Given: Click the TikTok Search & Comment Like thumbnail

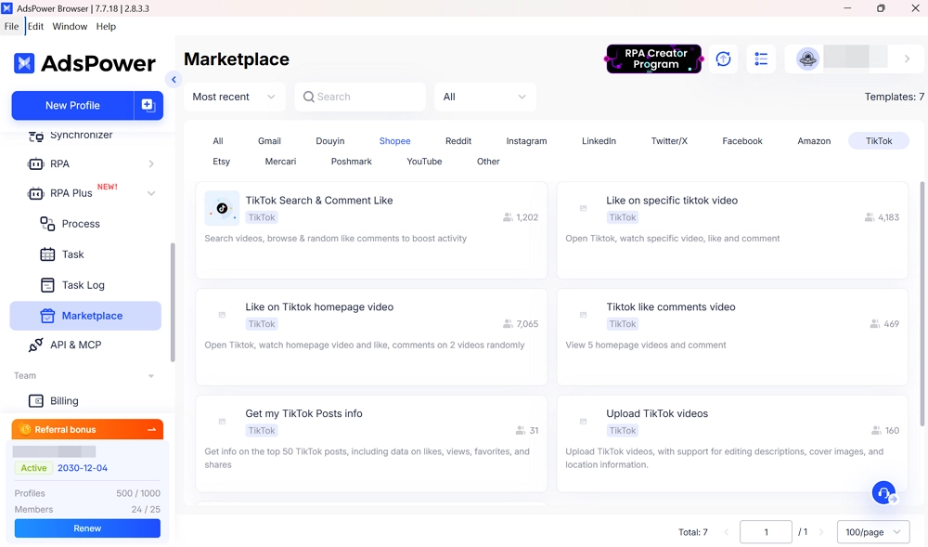Looking at the screenshot, I should (222, 209).
